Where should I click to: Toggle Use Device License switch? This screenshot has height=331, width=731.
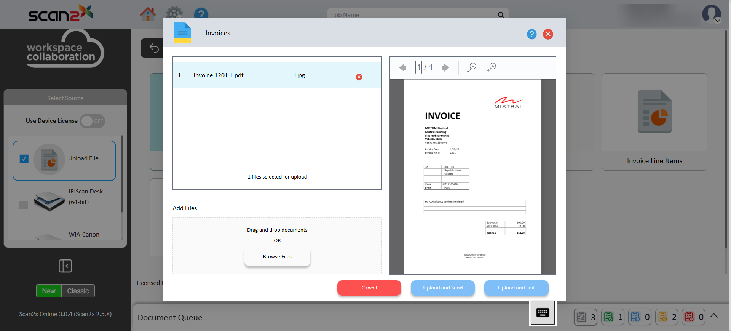click(x=93, y=121)
